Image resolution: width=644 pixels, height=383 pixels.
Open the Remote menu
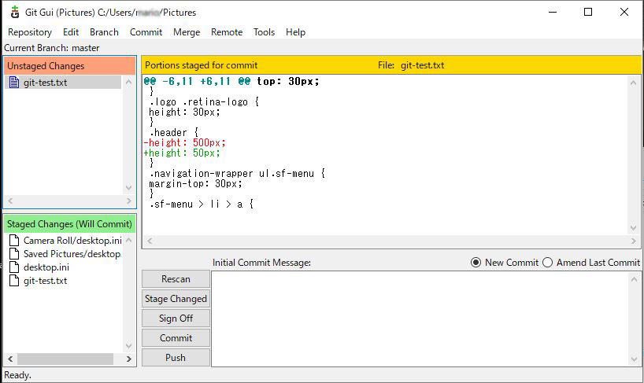coord(227,32)
